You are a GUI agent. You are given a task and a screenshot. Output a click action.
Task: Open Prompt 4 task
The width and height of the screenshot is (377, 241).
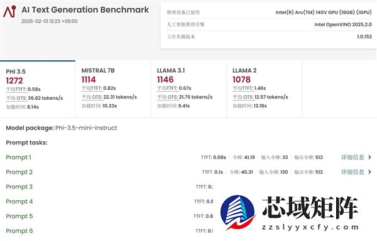pyautogui.click(x=19, y=201)
